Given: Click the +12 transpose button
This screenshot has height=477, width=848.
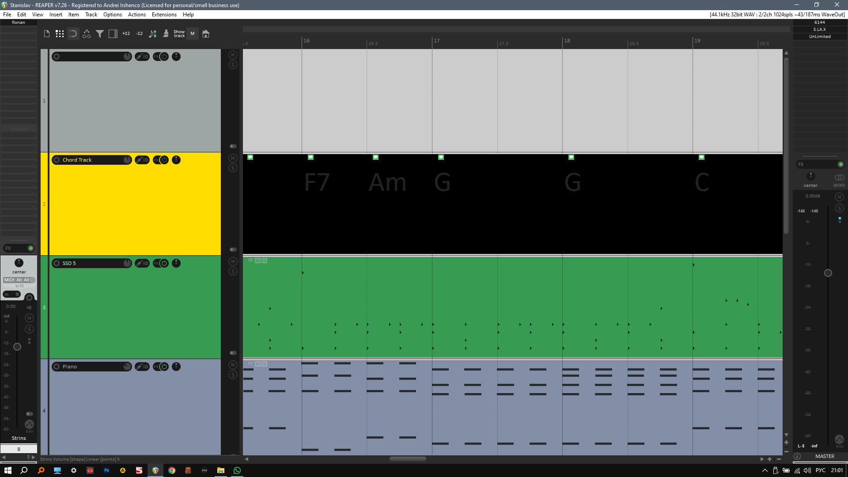Looking at the screenshot, I should coord(126,34).
